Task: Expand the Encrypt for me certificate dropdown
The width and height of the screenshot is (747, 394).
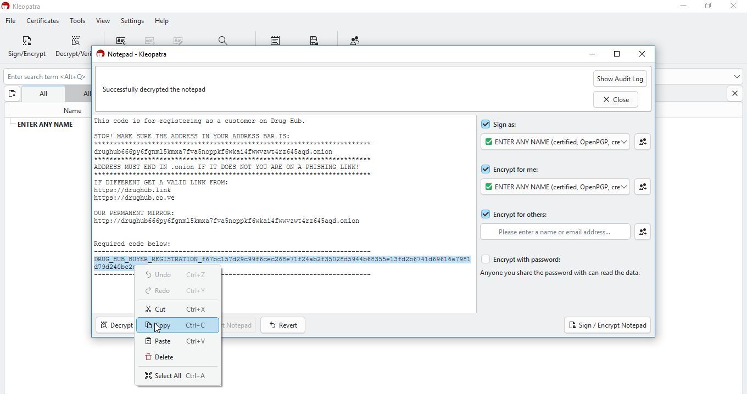Action: click(x=624, y=187)
